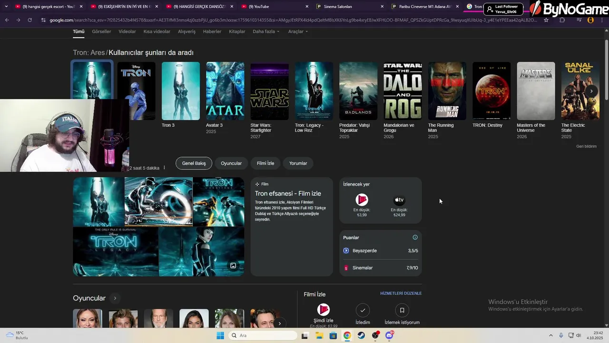Open the Beyazperde rating row
The height and width of the screenshot is (343, 609).
381,251
